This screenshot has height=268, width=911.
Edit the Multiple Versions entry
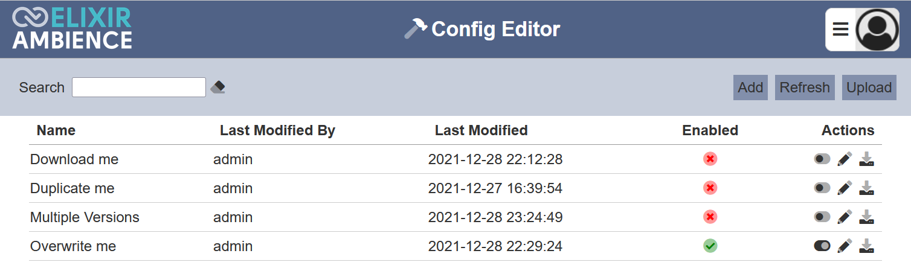(x=845, y=217)
